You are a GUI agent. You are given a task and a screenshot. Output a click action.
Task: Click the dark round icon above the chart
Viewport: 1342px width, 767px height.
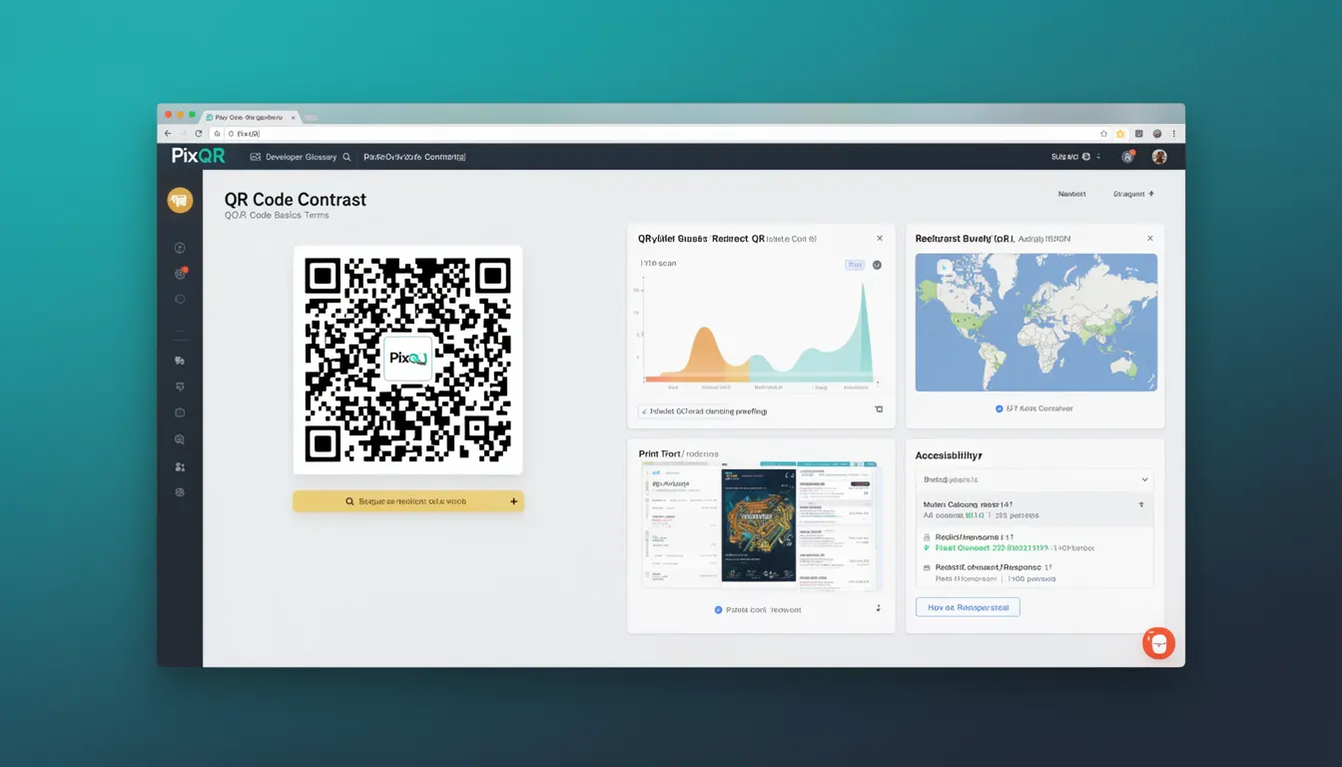click(877, 265)
